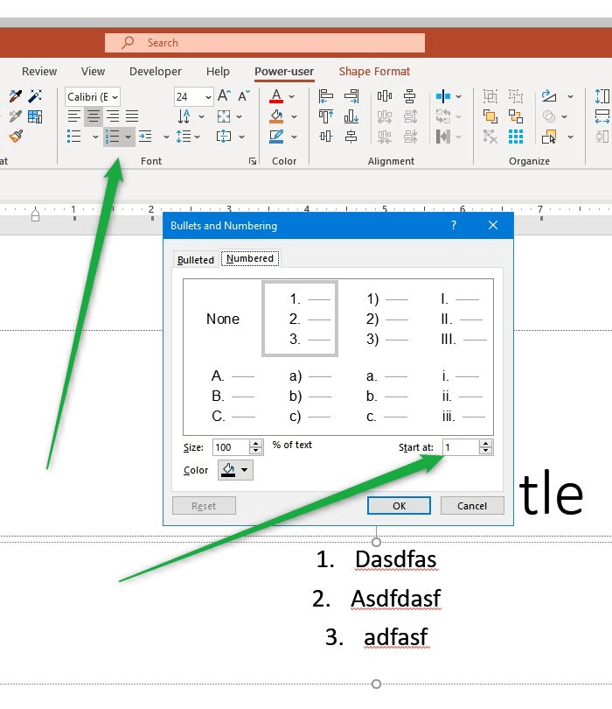Click the blue align-to-center-line icon
Screen dimensions: 612x709
pos(443,96)
